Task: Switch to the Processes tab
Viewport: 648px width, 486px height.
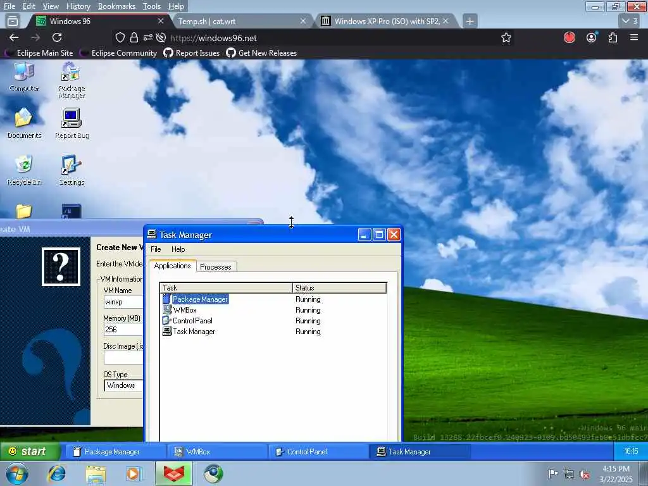Action: coord(216,267)
